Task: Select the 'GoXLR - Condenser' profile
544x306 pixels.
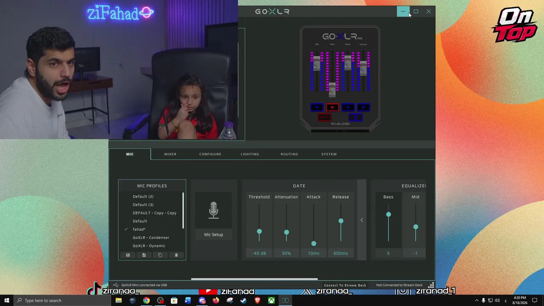Action: coord(151,238)
